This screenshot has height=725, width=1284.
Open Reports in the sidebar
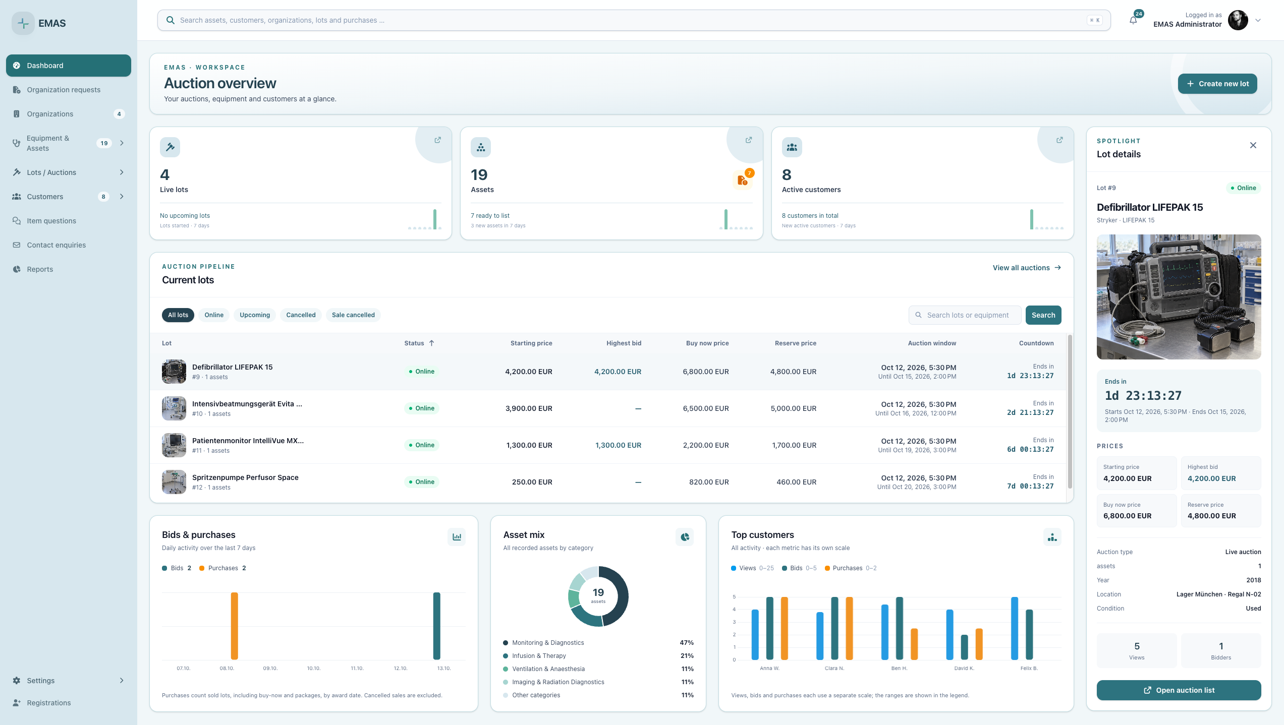tap(69, 269)
